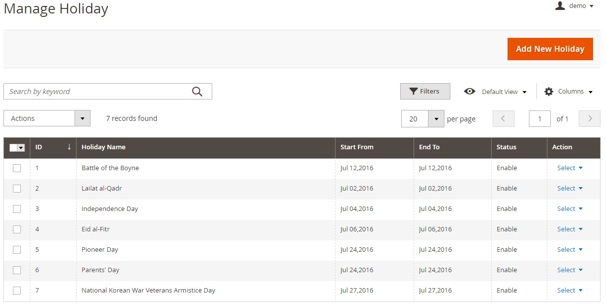Image resolution: width=606 pixels, height=307 pixels.
Task: Click the search magnifier icon
Action: pyautogui.click(x=197, y=92)
